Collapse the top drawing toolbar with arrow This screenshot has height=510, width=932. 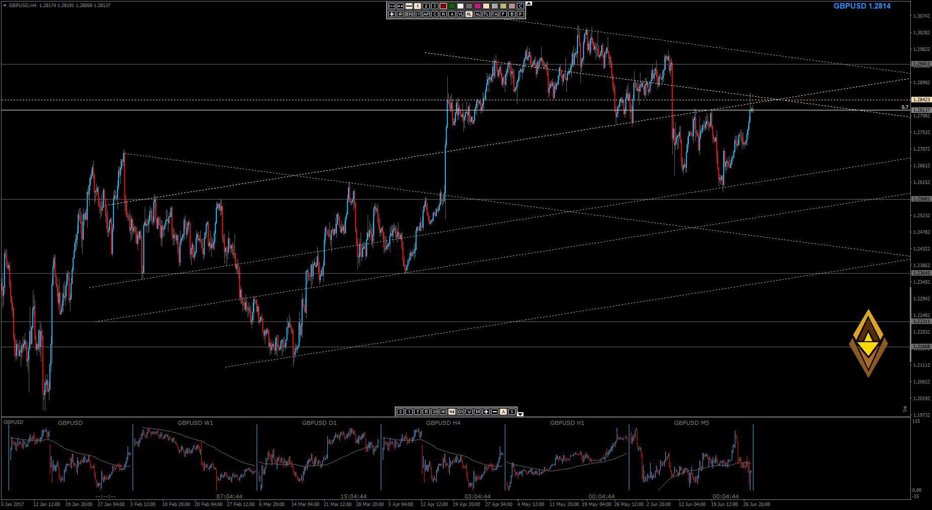point(529,4)
